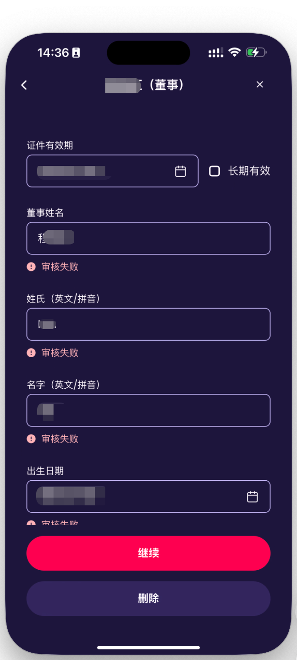Open calendar icon for 出生日期
297x660 pixels.
252,497
